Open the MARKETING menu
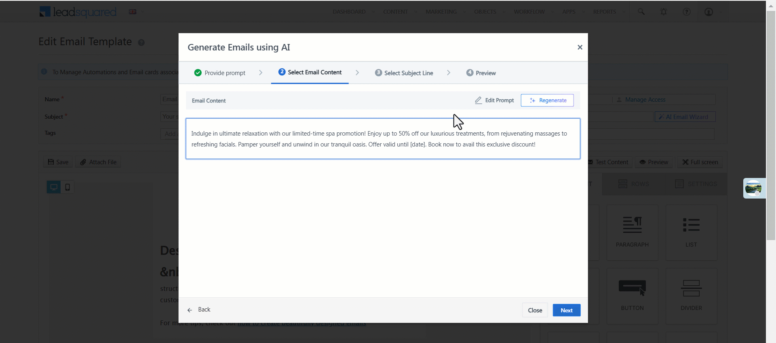Screen dimensions: 776x343 click(x=441, y=12)
